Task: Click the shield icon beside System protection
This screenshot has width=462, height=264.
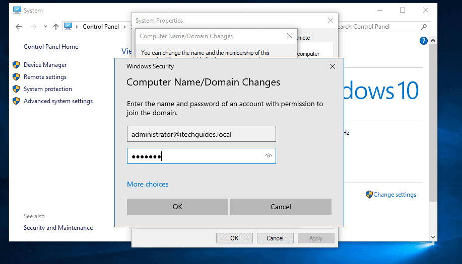Action: click(x=16, y=89)
